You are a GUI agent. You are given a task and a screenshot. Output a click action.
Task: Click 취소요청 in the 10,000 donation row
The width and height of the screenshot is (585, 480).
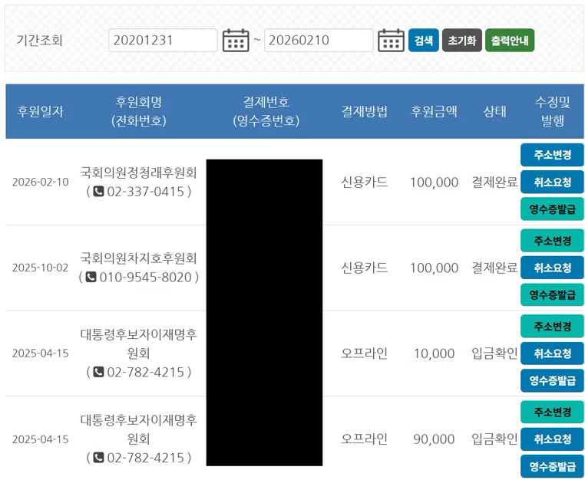[x=552, y=353]
